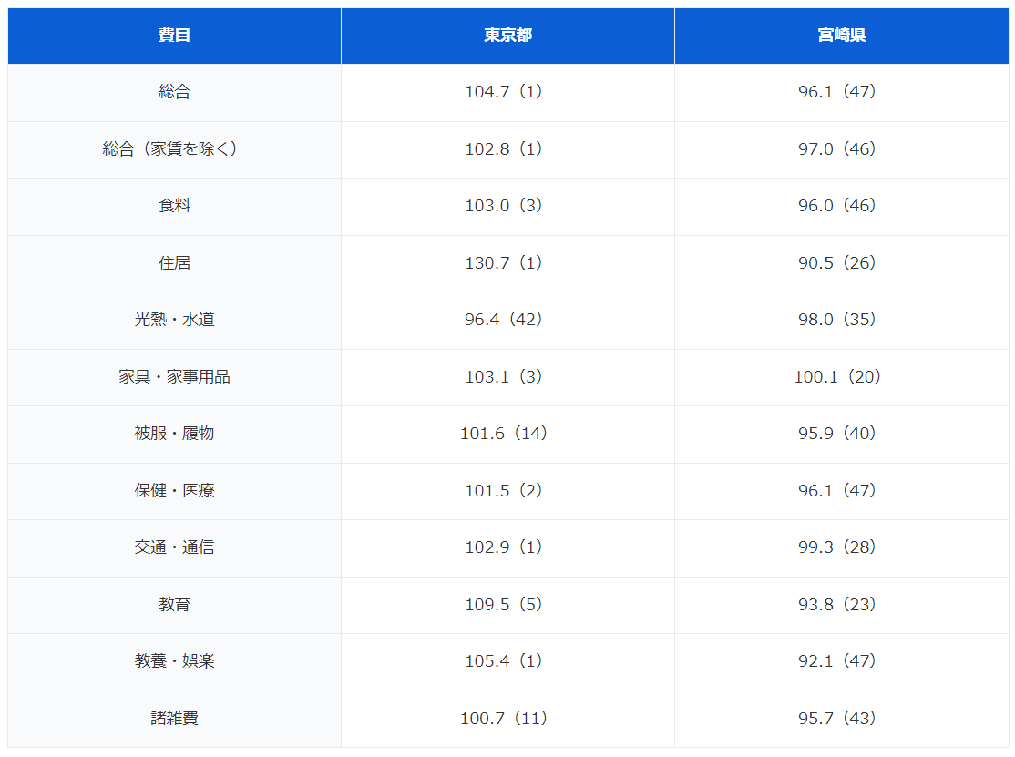Click the 93.8 (23) cell
This screenshot has width=1015, height=757.
click(x=841, y=604)
